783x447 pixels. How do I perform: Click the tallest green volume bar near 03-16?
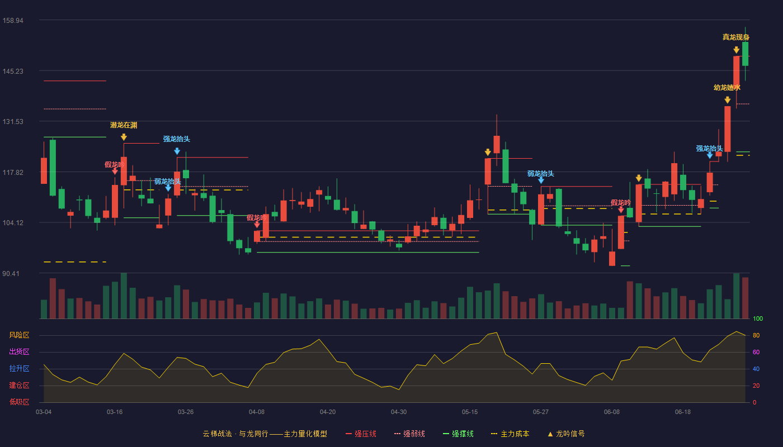[124, 296]
